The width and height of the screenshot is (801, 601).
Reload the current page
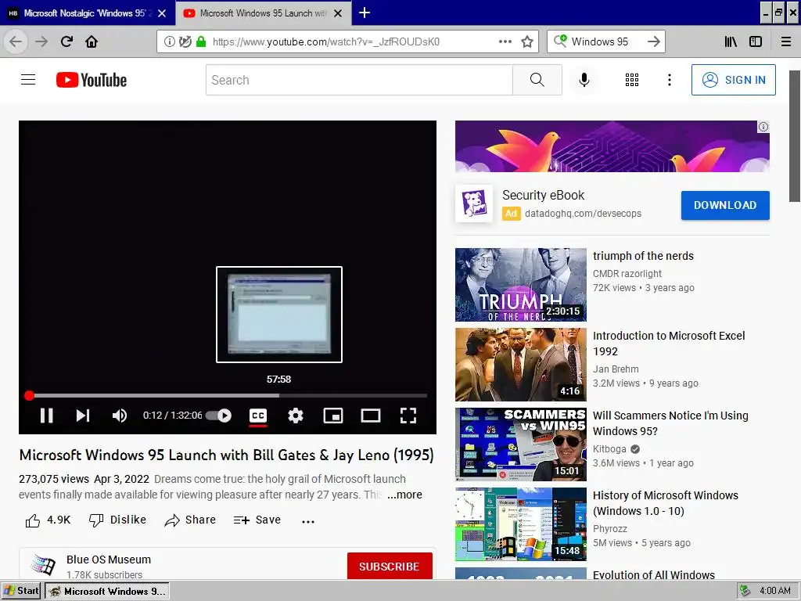(x=66, y=41)
